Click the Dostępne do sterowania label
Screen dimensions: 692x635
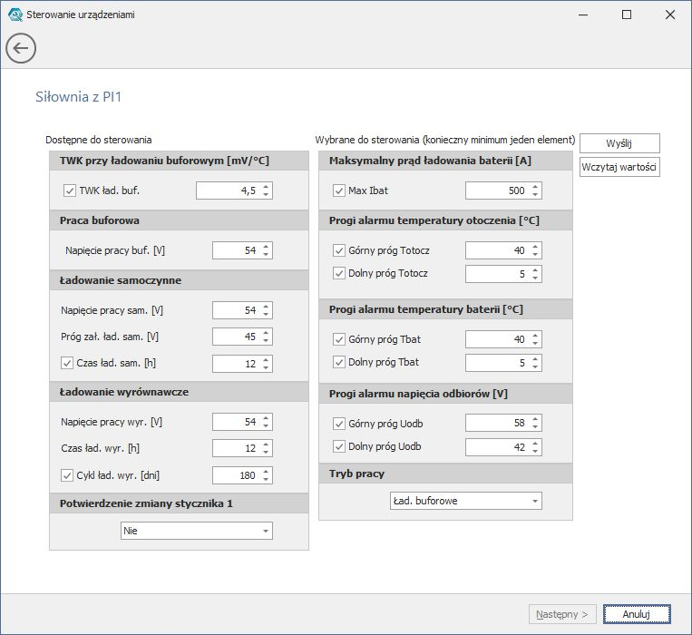(99, 140)
